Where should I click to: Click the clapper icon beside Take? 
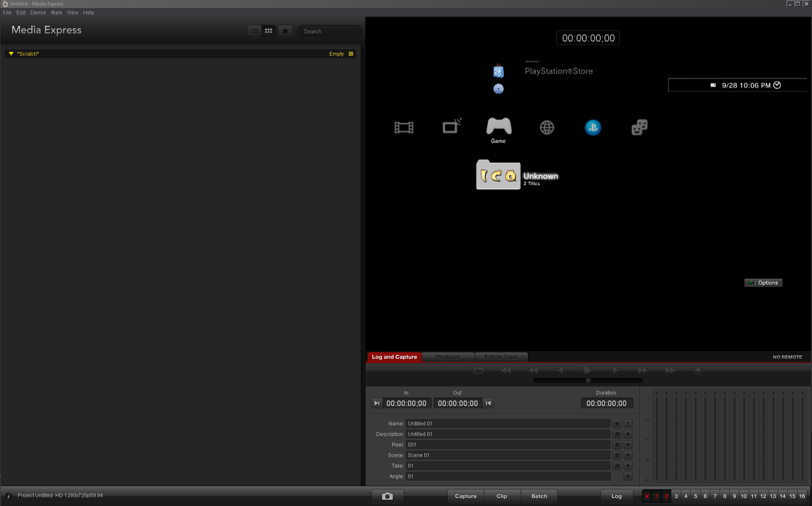click(x=617, y=466)
